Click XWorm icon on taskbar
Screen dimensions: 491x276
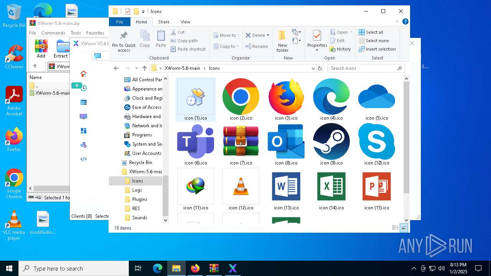[232, 268]
